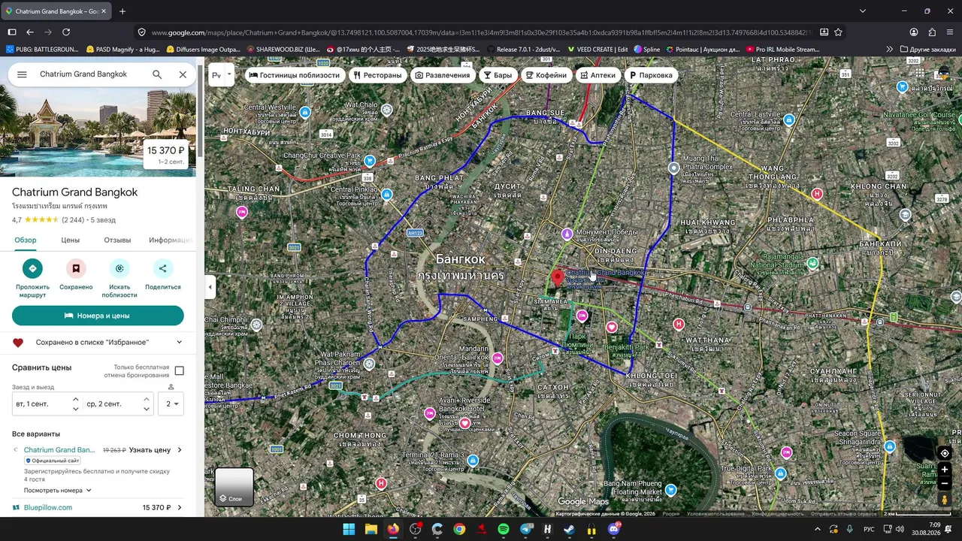The width and height of the screenshot is (962, 541).
Task: Filter map by Кофейни
Action: coord(546,75)
